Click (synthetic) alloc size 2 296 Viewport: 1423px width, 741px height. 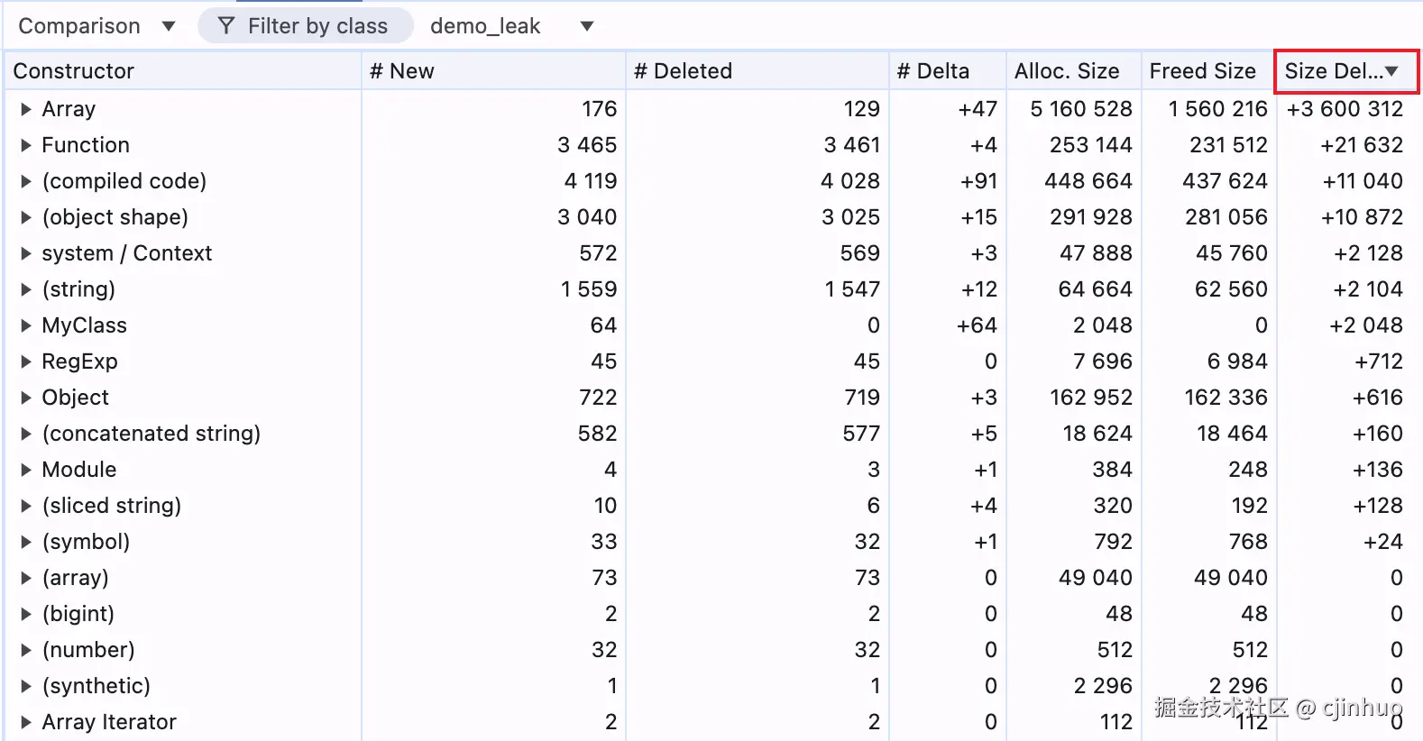(1103, 686)
